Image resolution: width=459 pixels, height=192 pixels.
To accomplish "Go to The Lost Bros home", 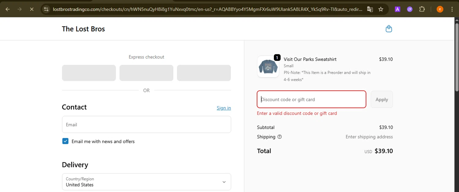I will tap(83, 29).
